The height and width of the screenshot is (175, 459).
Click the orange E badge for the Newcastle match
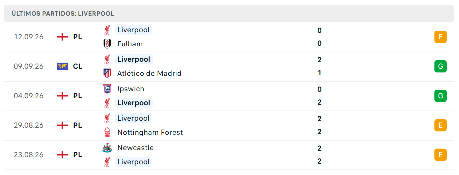(x=440, y=155)
